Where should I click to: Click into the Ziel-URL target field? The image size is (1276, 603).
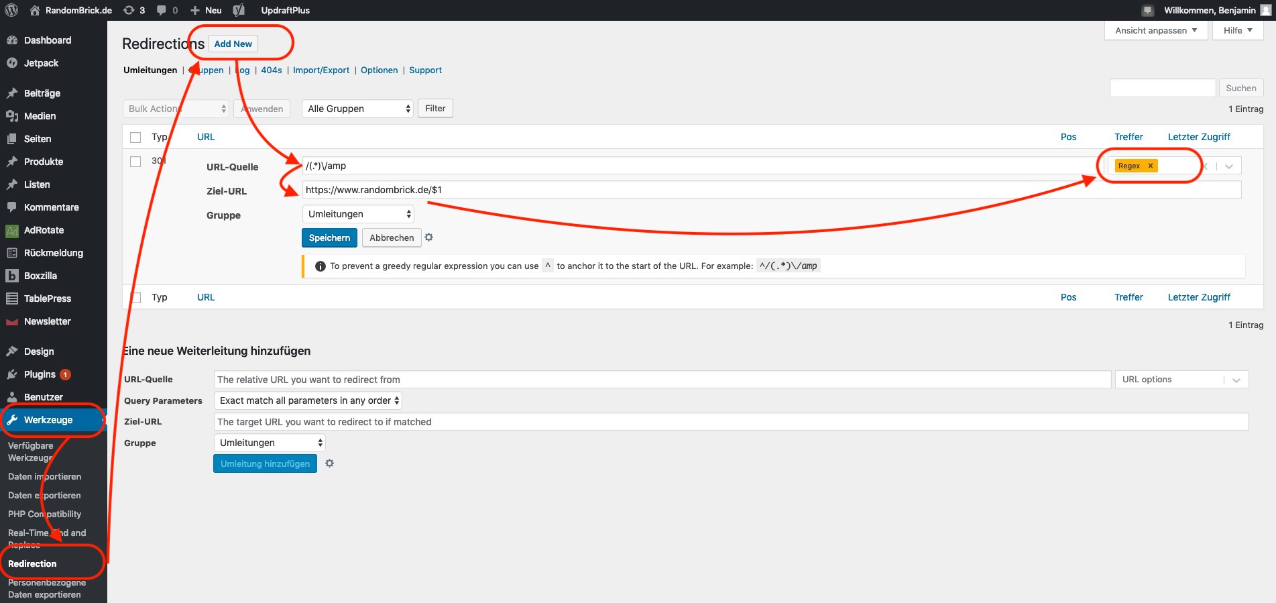point(731,422)
